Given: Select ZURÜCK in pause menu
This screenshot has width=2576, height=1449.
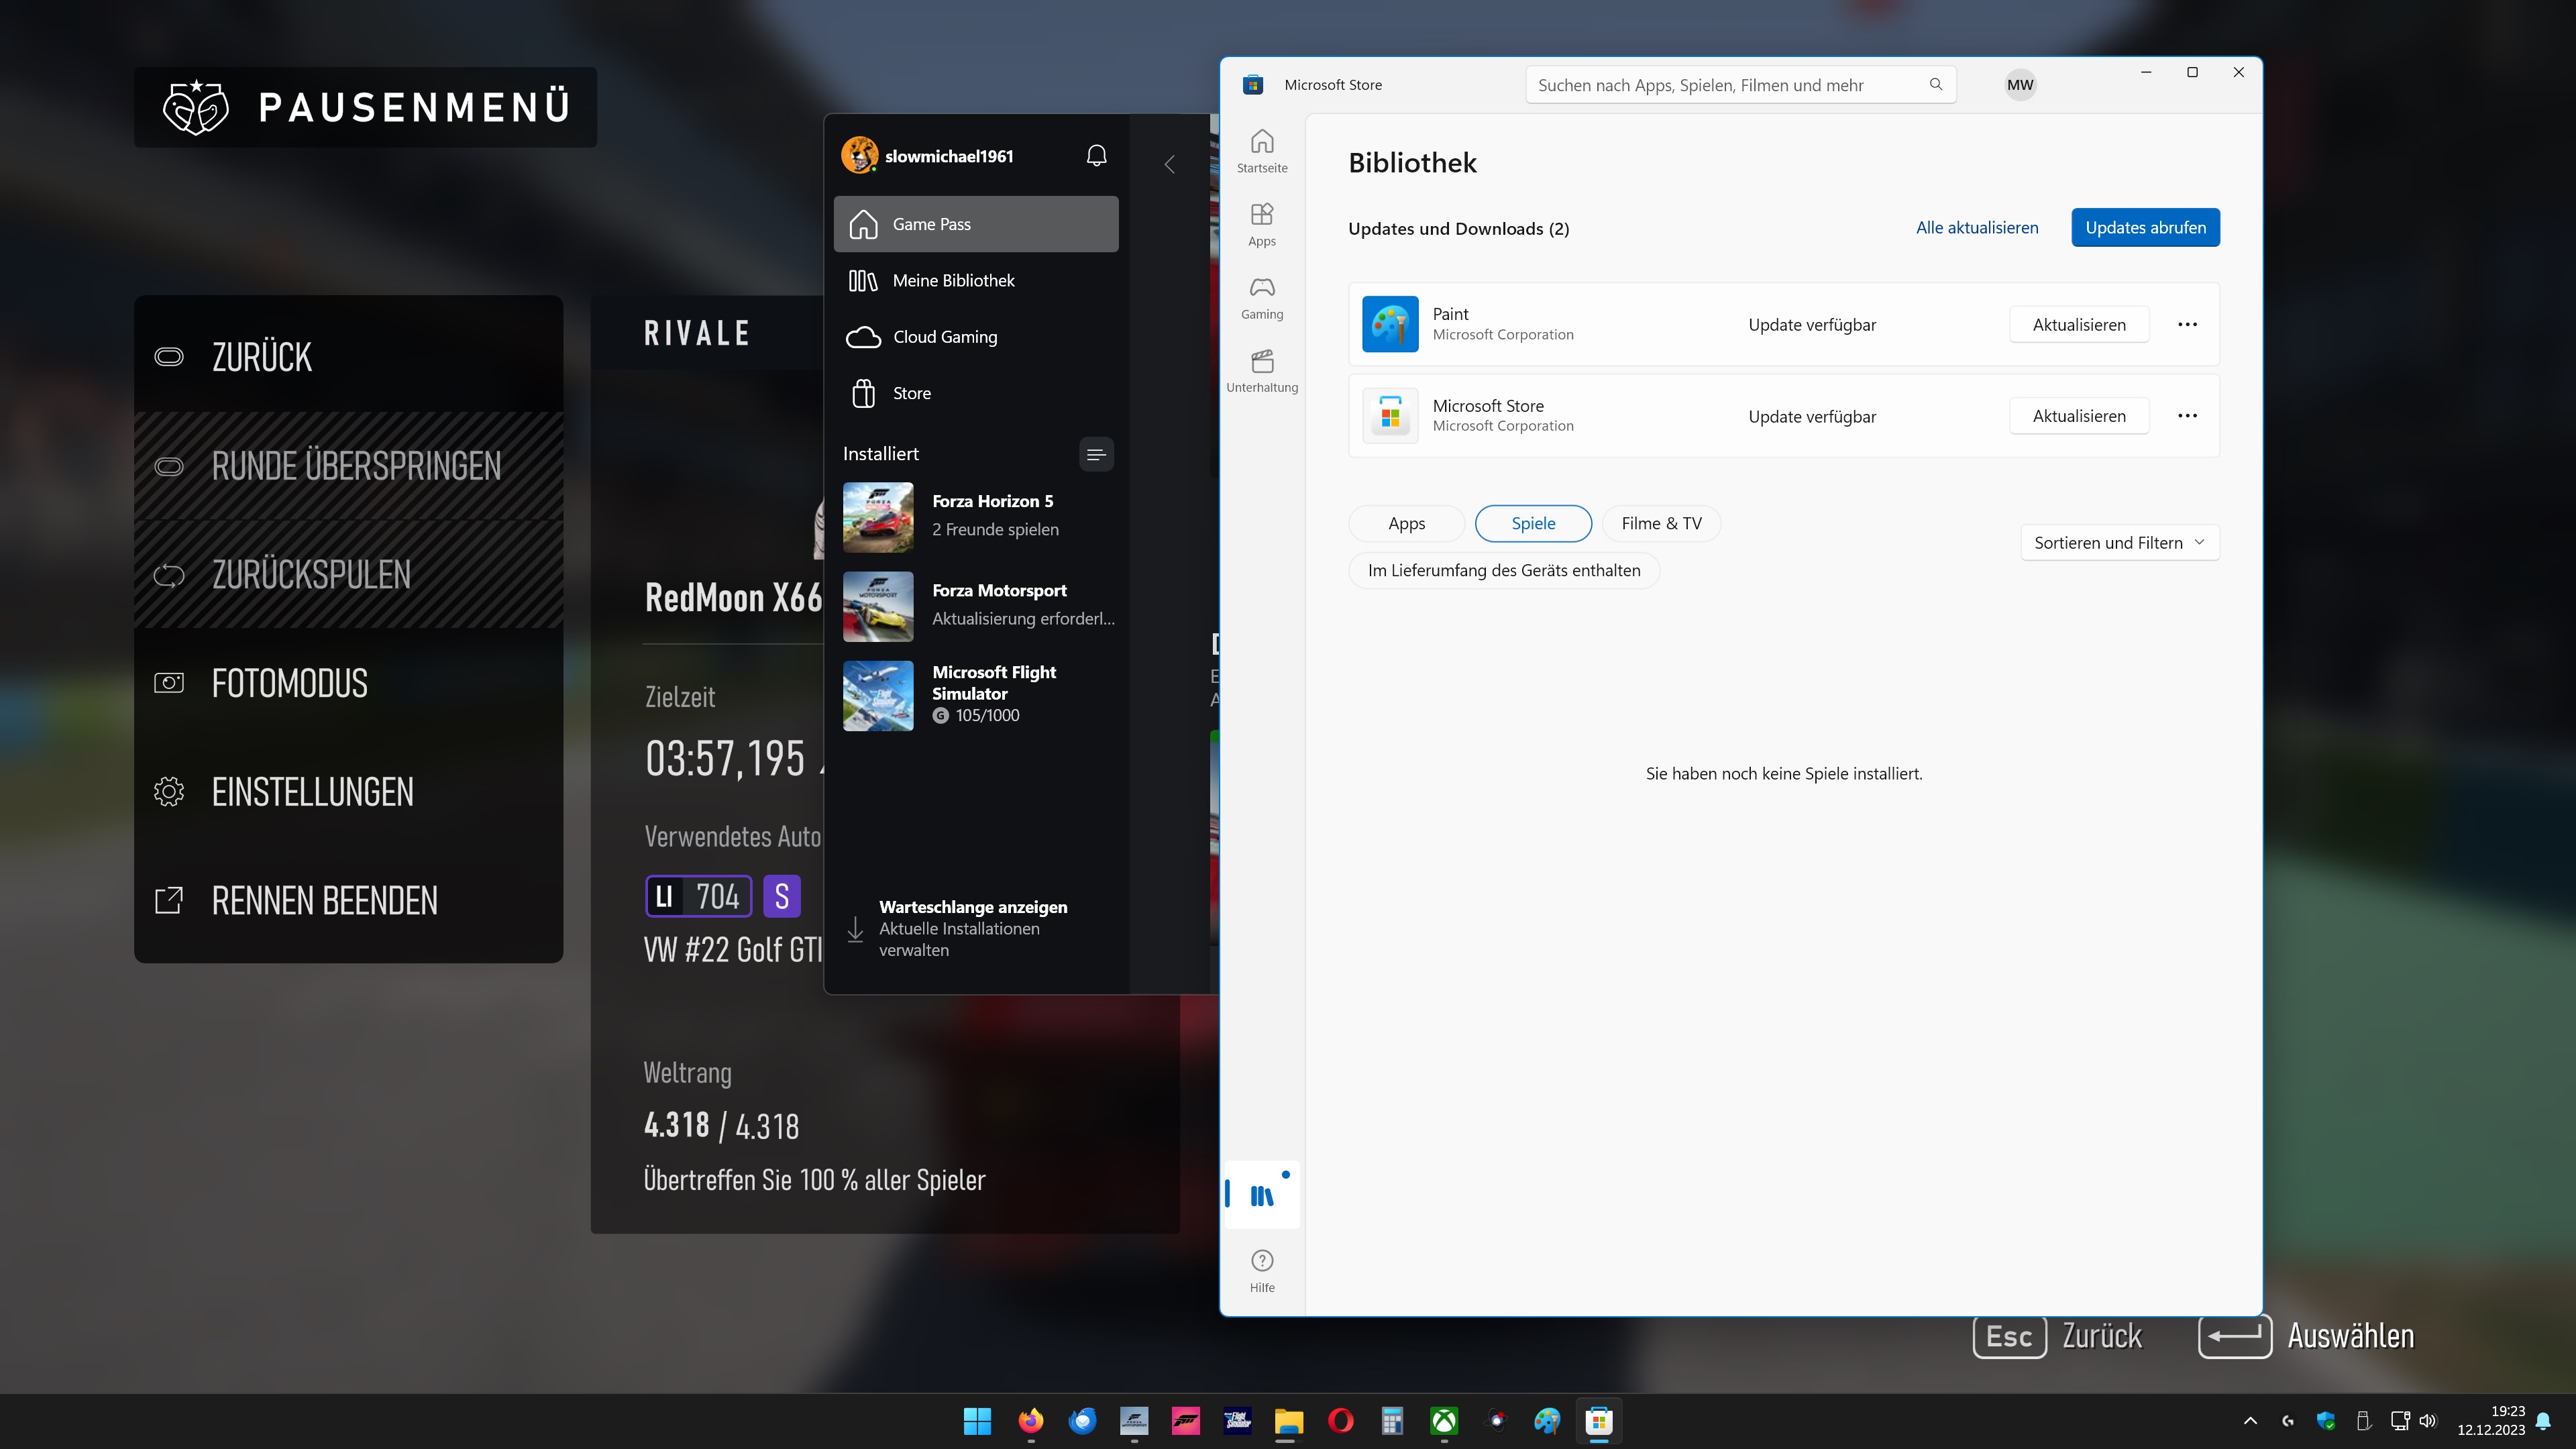Looking at the screenshot, I should click(x=349, y=357).
